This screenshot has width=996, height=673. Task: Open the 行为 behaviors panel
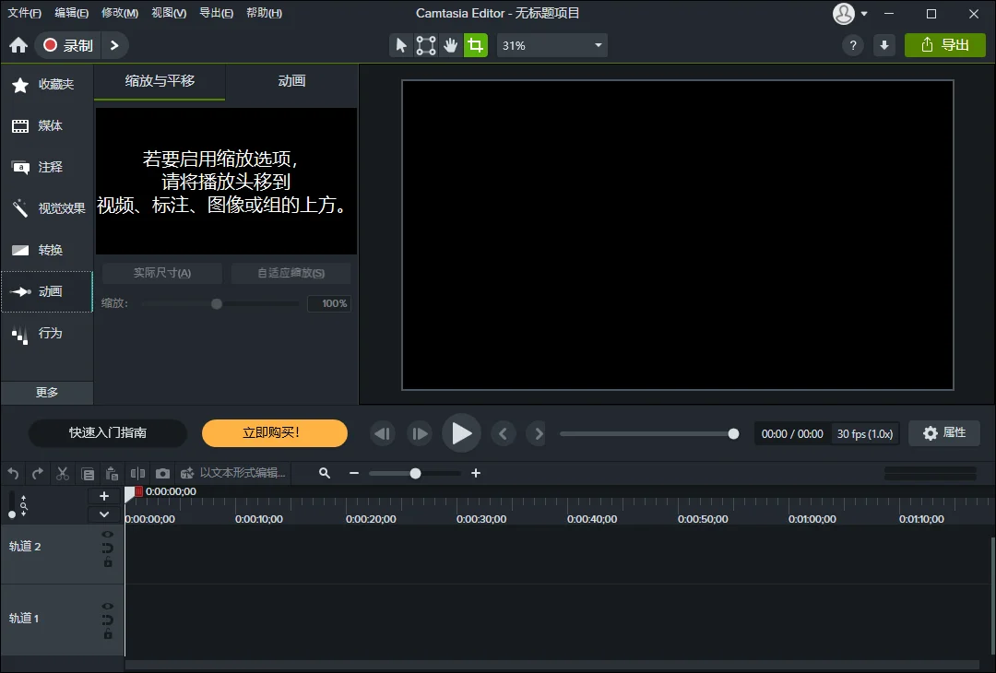[x=47, y=334]
